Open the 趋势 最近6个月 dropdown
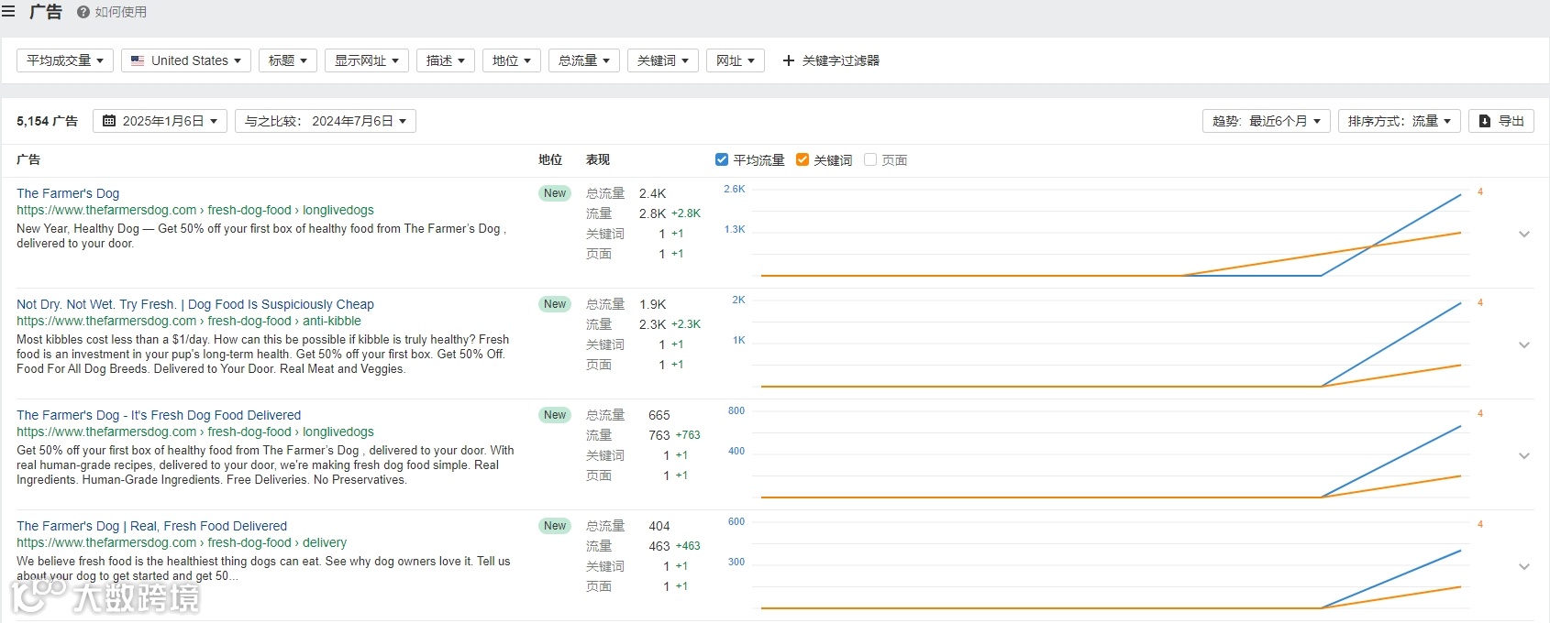 click(1267, 121)
